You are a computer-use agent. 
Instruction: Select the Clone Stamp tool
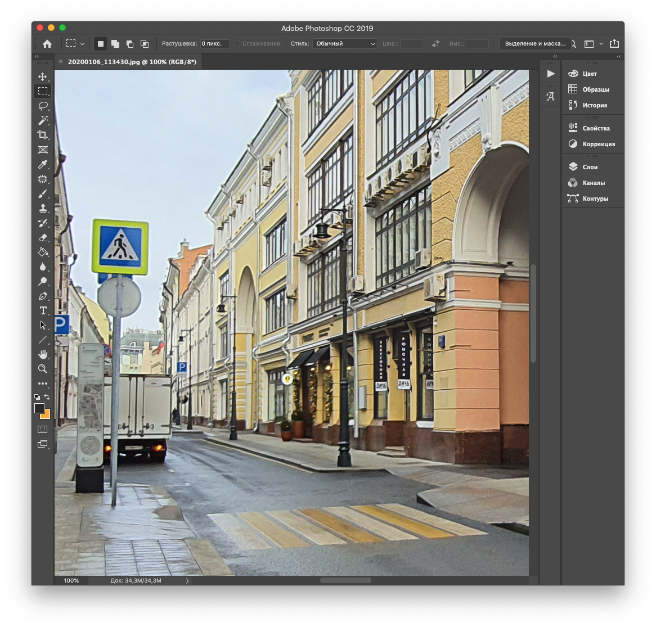tap(43, 208)
